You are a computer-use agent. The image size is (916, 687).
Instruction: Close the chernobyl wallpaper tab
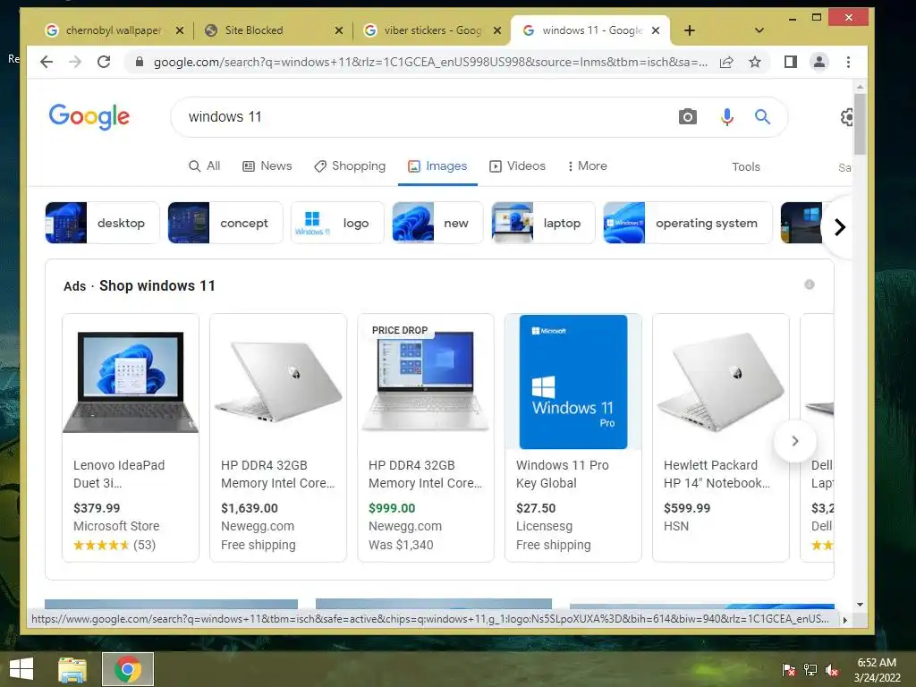180,30
